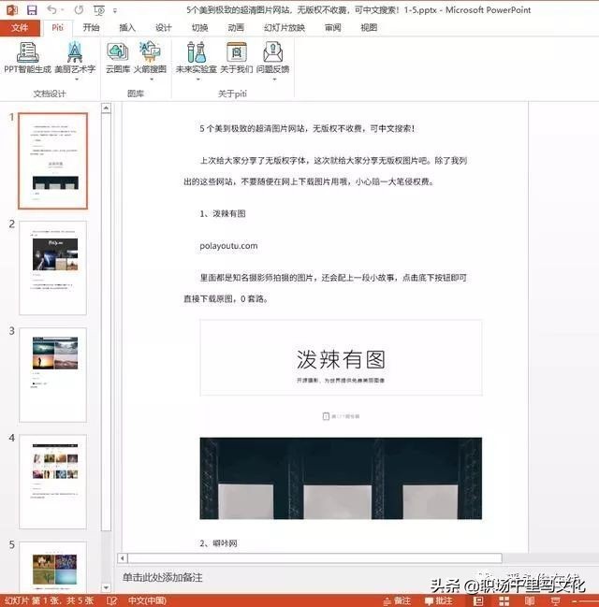
Task: Click the 中文(中国) language indicator
Action: 147,600
